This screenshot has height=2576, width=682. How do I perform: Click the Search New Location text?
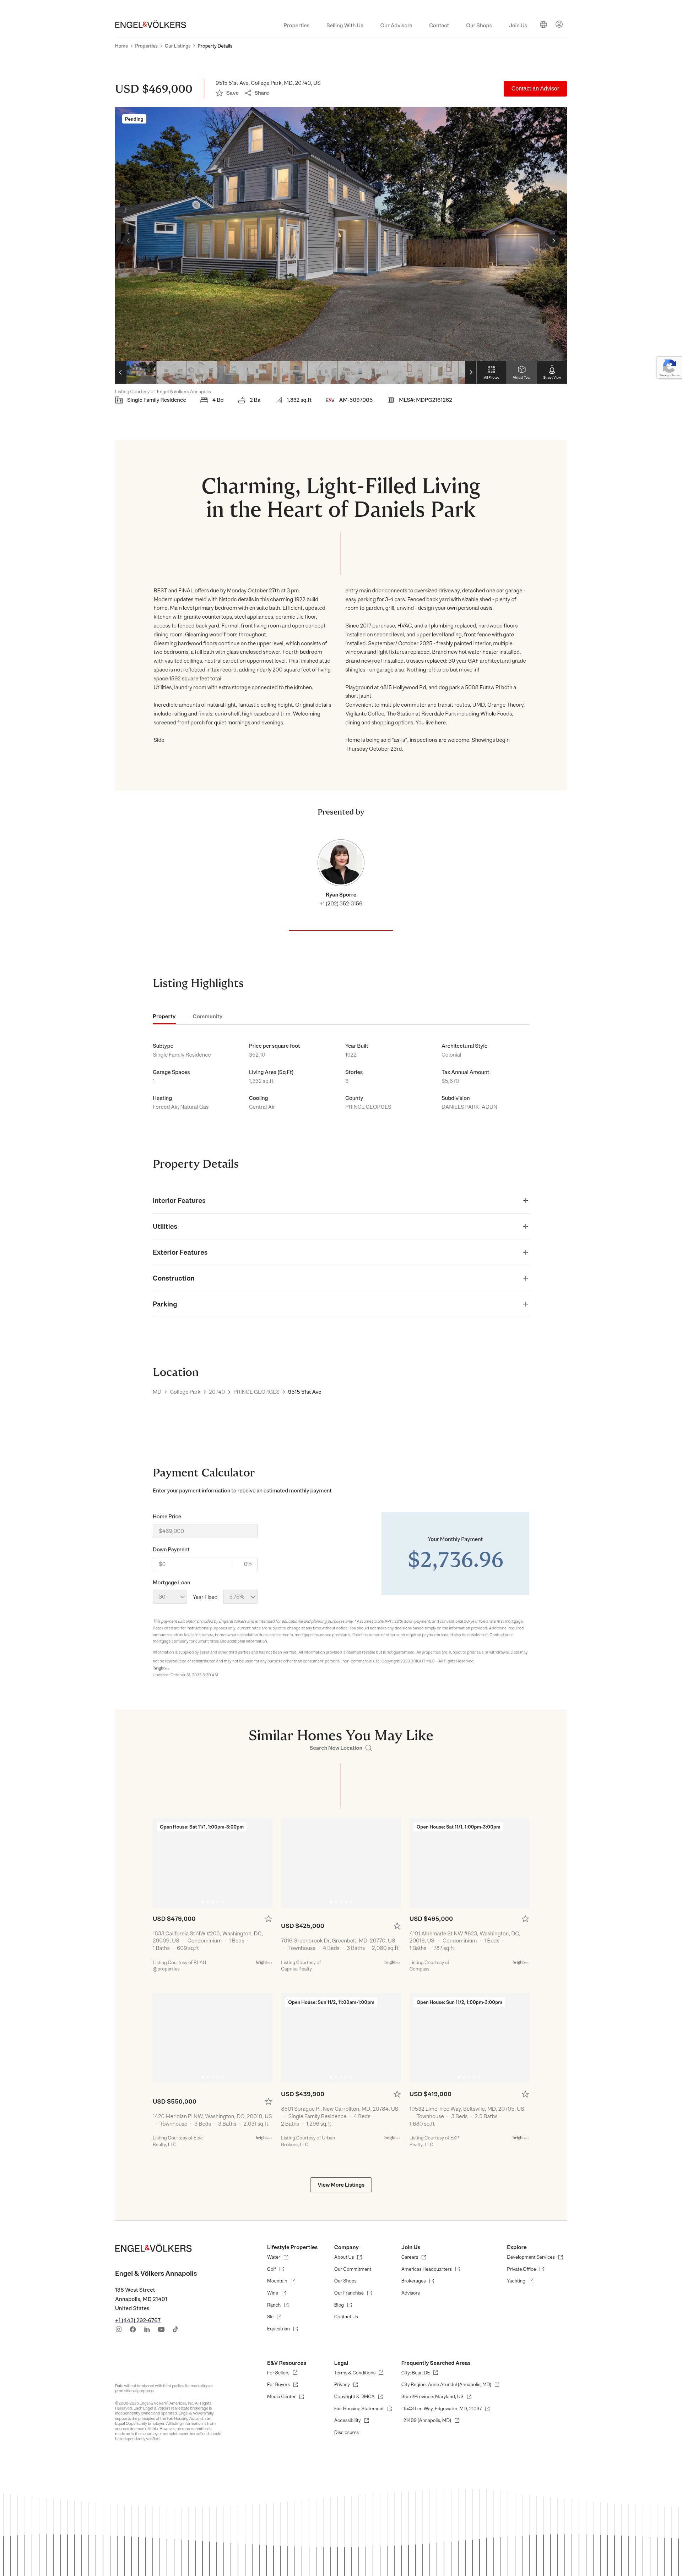pyautogui.click(x=335, y=1748)
